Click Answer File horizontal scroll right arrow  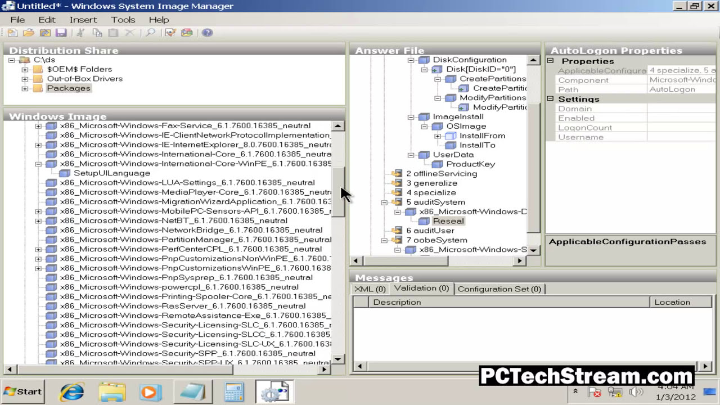[520, 261]
